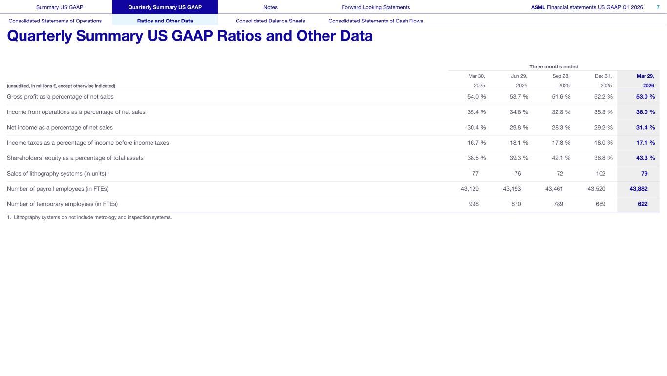Select the Sales of lithography systems row label
Screen dimensions: 667x376
[x=58, y=174]
